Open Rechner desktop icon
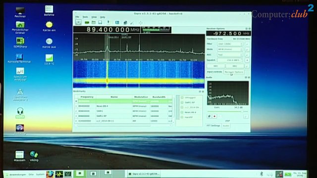The height and width of the screenshot is (178, 317). (x=20, y=12)
